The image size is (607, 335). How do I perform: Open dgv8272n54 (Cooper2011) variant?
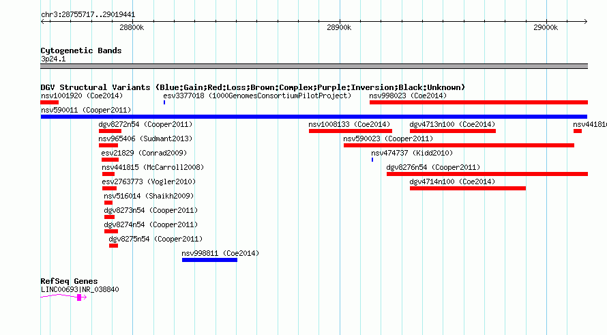click(145, 124)
